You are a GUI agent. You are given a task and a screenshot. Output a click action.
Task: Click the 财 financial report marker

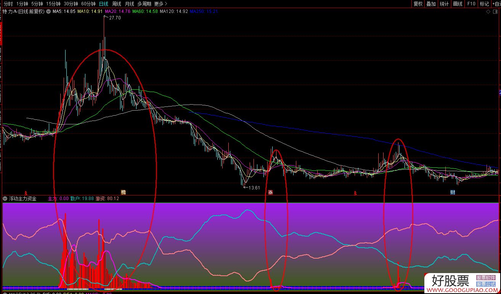tap(453, 192)
